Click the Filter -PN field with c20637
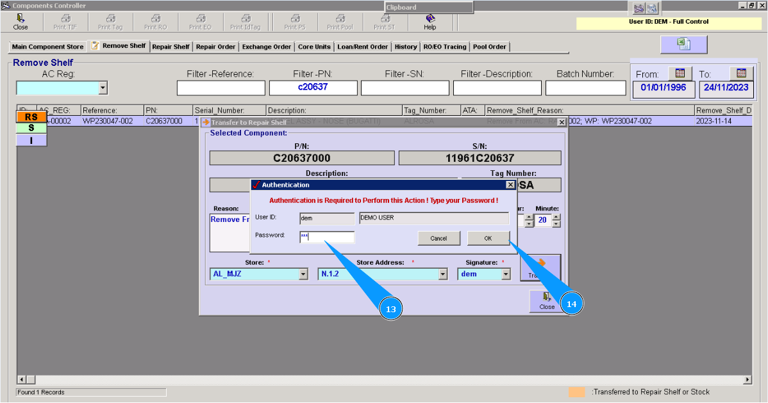Viewport: 768px width, 403px height. point(313,88)
